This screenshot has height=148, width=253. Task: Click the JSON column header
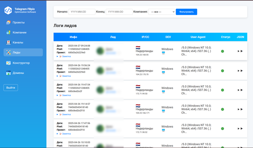pyautogui.click(x=240, y=37)
